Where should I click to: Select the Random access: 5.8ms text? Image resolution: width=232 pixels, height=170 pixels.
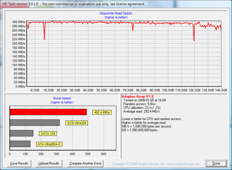[x=139, y=104]
